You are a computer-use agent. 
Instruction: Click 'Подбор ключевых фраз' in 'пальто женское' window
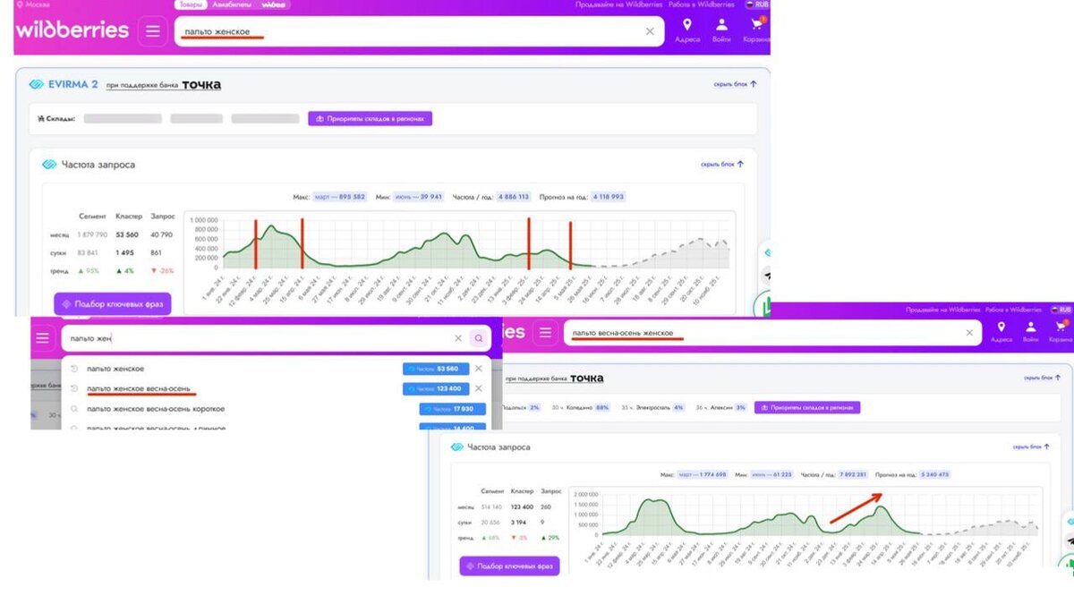pyautogui.click(x=112, y=303)
